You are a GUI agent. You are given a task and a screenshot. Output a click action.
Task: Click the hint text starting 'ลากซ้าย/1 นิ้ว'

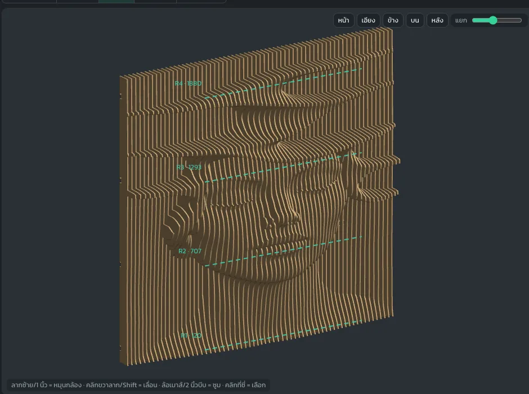(x=138, y=385)
